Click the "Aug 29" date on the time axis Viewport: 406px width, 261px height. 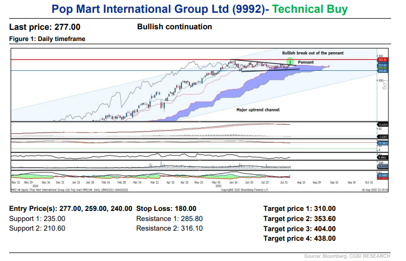tap(317, 183)
